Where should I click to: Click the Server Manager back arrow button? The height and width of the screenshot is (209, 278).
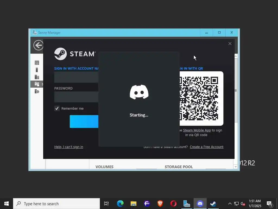(38, 45)
